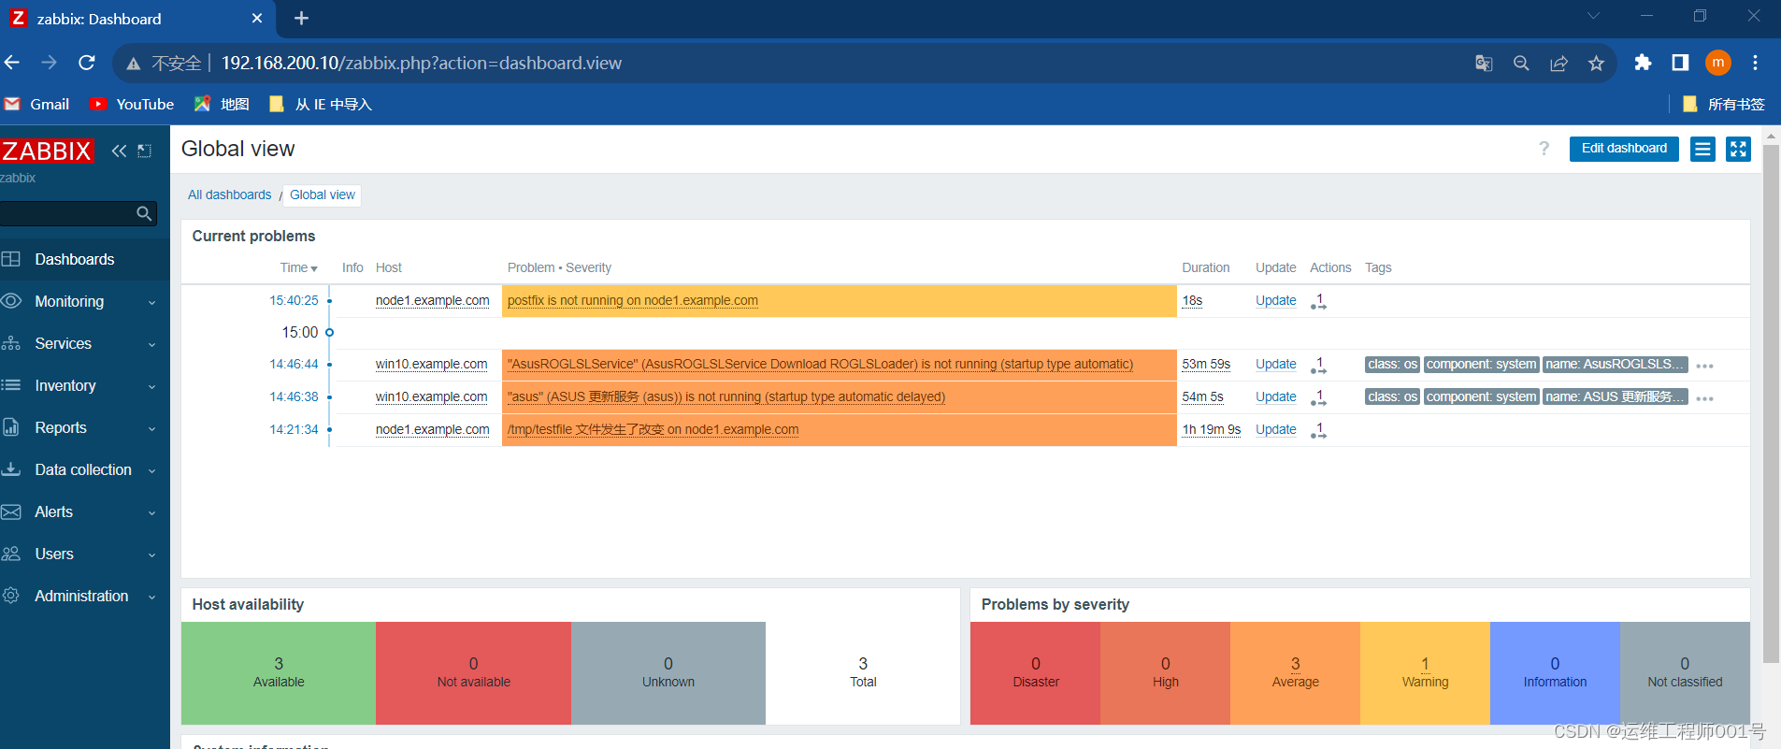This screenshot has width=1781, height=749.
Task: Click the Google Translate icon in address bar
Action: click(1484, 63)
